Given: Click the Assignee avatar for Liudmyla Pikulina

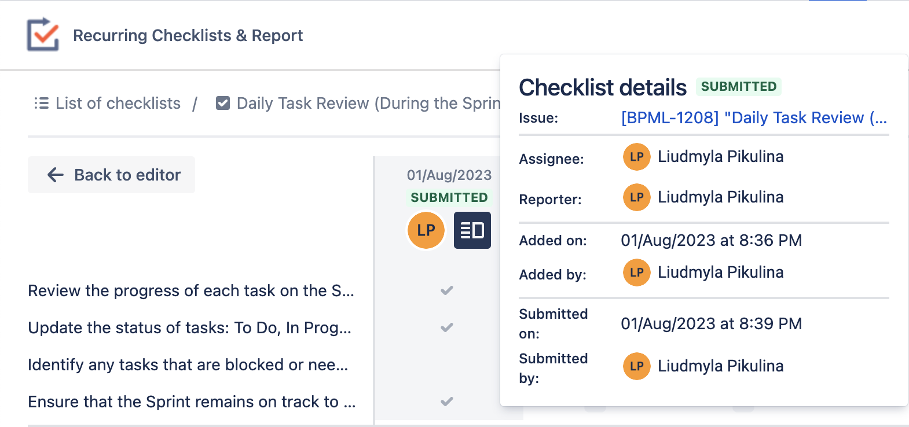Looking at the screenshot, I should coord(636,157).
